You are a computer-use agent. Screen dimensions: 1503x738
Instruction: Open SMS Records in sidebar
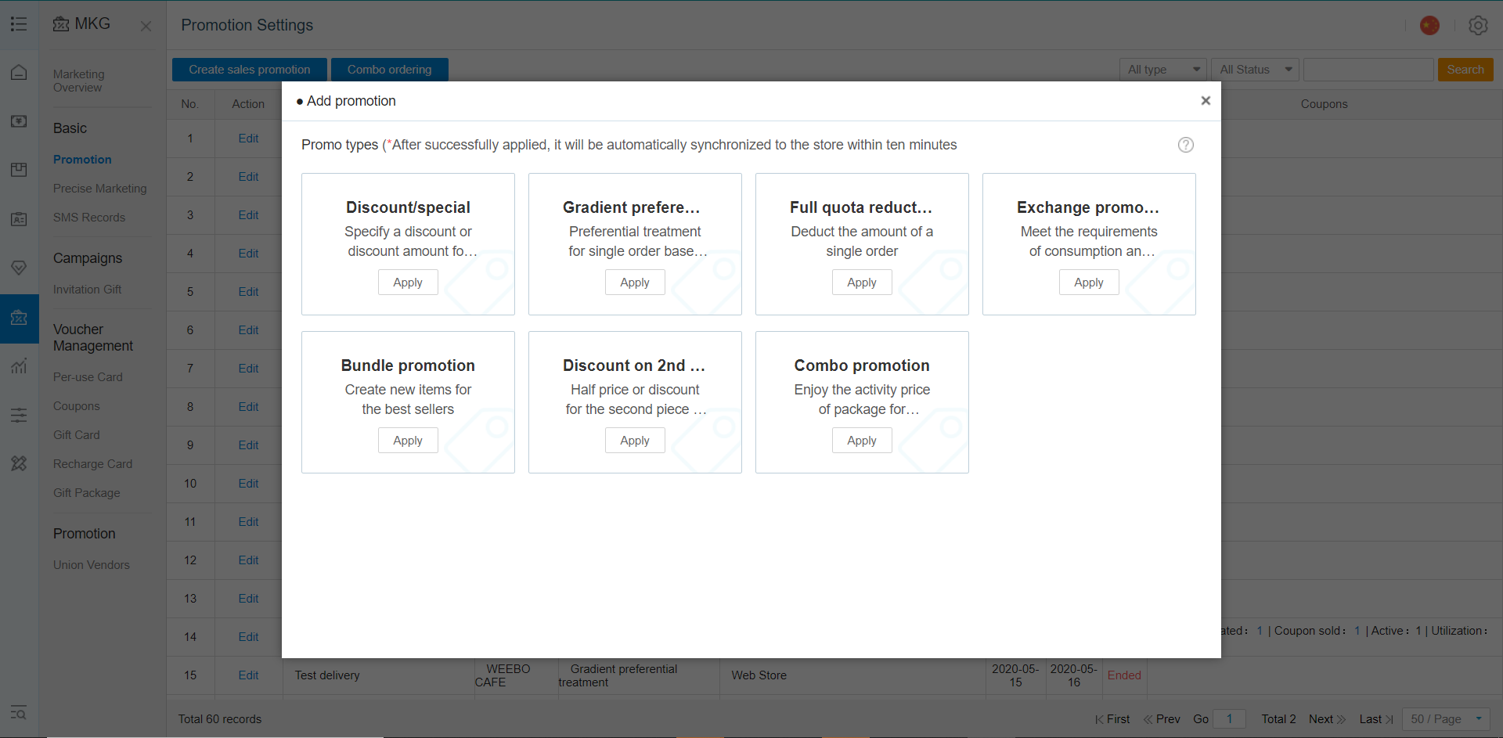(x=89, y=218)
